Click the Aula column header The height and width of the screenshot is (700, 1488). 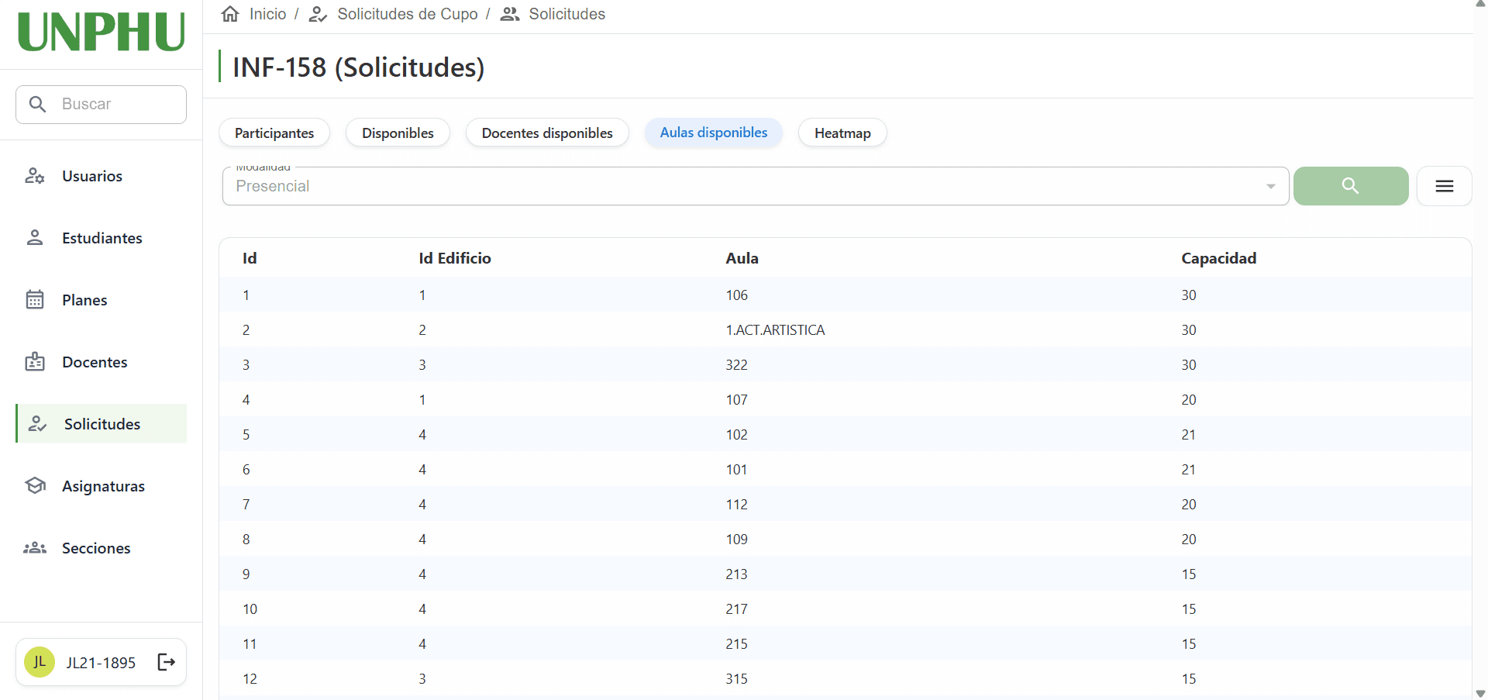[742, 258]
